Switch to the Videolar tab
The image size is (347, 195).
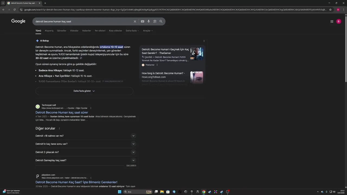pyautogui.click(x=74, y=31)
